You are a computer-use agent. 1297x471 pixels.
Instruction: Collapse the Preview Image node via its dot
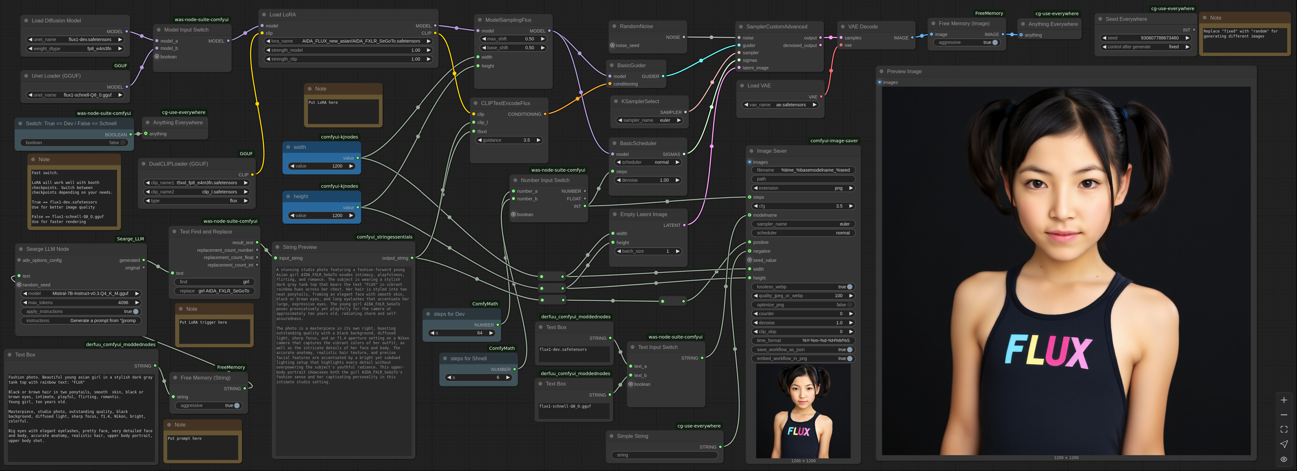[881, 72]
